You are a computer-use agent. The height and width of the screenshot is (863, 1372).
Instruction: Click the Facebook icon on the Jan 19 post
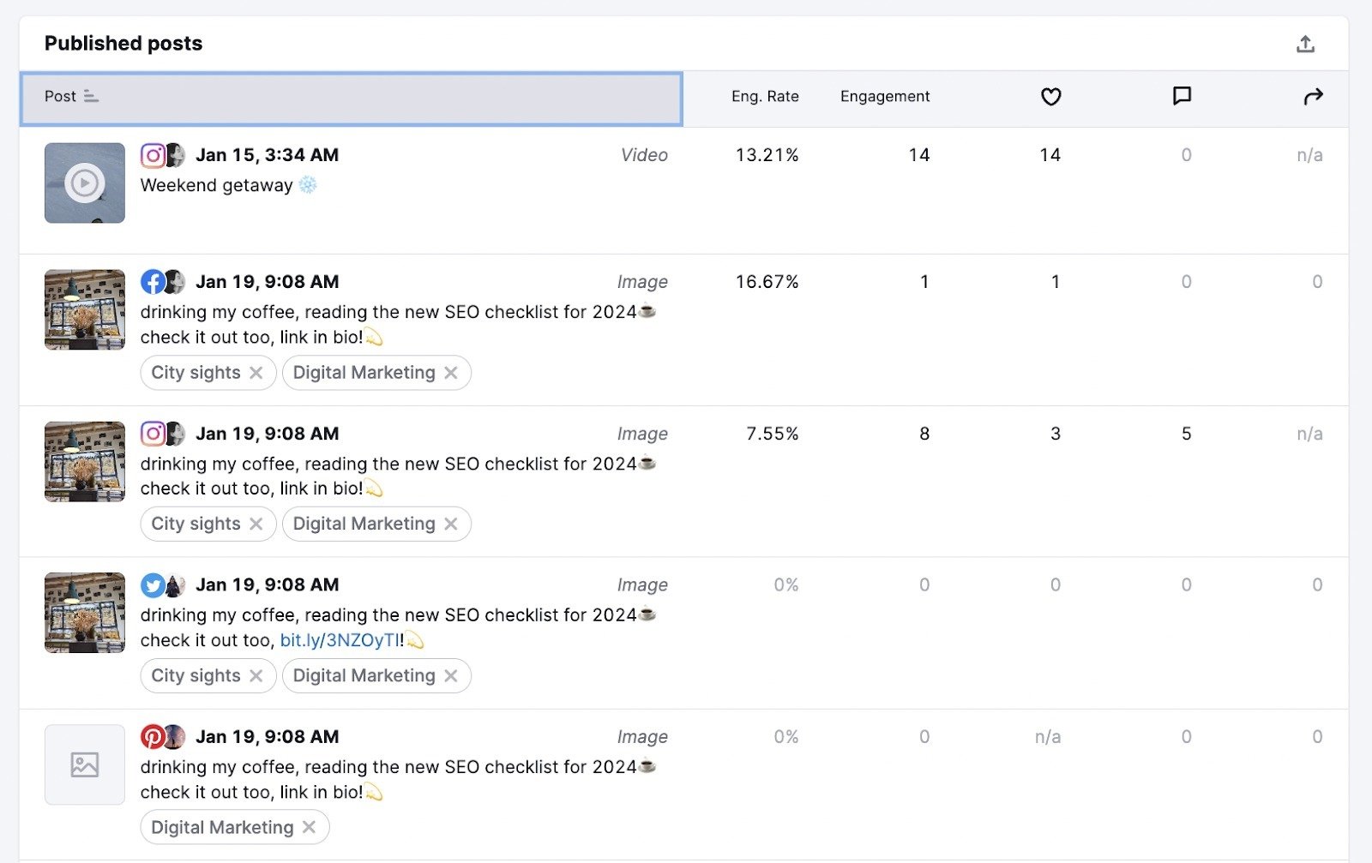(153, 281)
